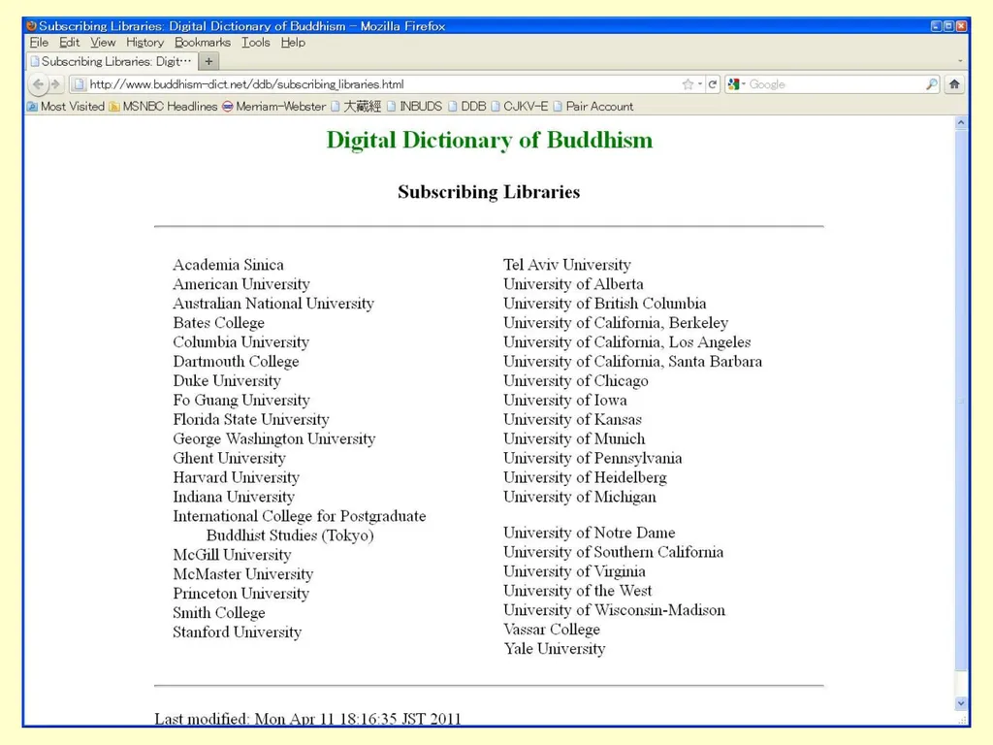Viewport: 993px width, 745px height.
Task: Open the INBUDS bookmark
Action: [x=414, y=107]
